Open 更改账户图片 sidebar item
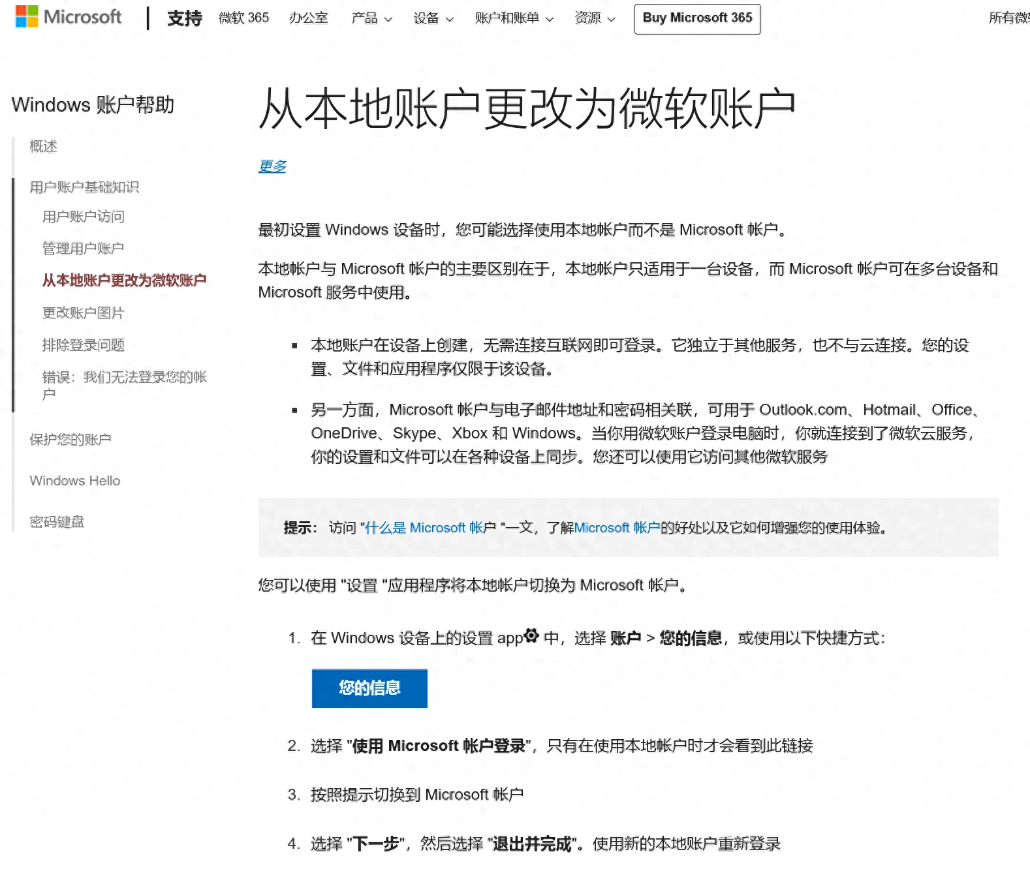This screenshot has height=869, width=1030. click(83, 313)
